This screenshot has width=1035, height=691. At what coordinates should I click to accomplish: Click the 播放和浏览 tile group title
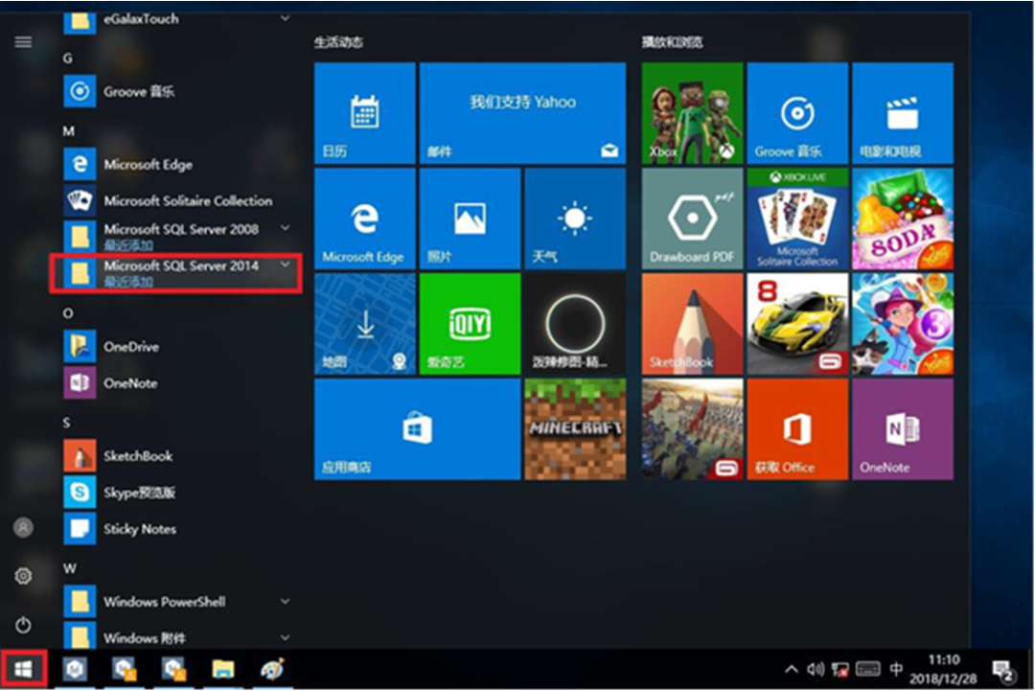[x=672, y=42]
